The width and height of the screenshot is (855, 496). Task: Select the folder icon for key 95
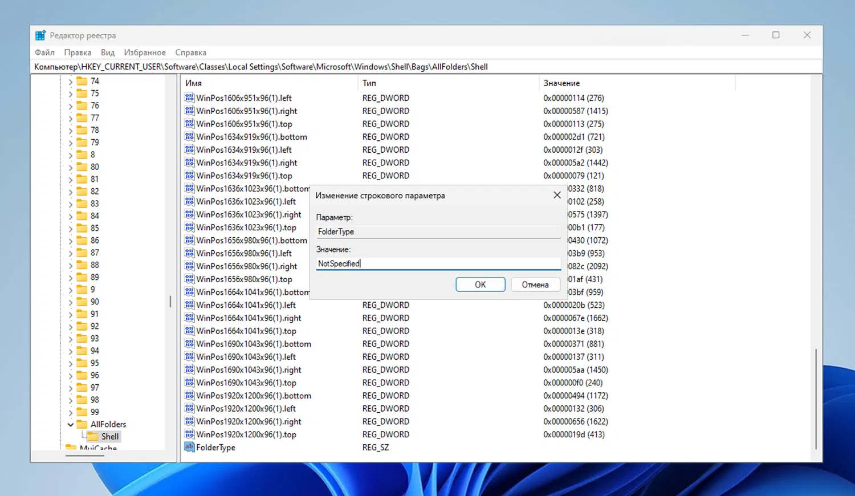(82, 363)
